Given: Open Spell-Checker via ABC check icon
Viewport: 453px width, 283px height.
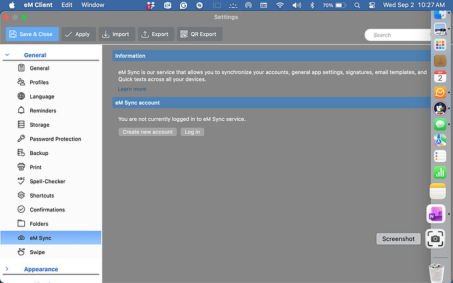Looking at the screenshot, I should pos(21,181).
